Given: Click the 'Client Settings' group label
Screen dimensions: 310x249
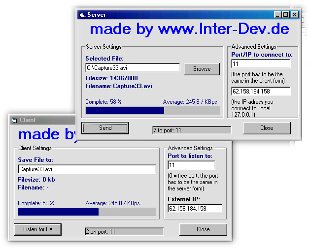Looking at the screenshot, I should click(35, 148).
